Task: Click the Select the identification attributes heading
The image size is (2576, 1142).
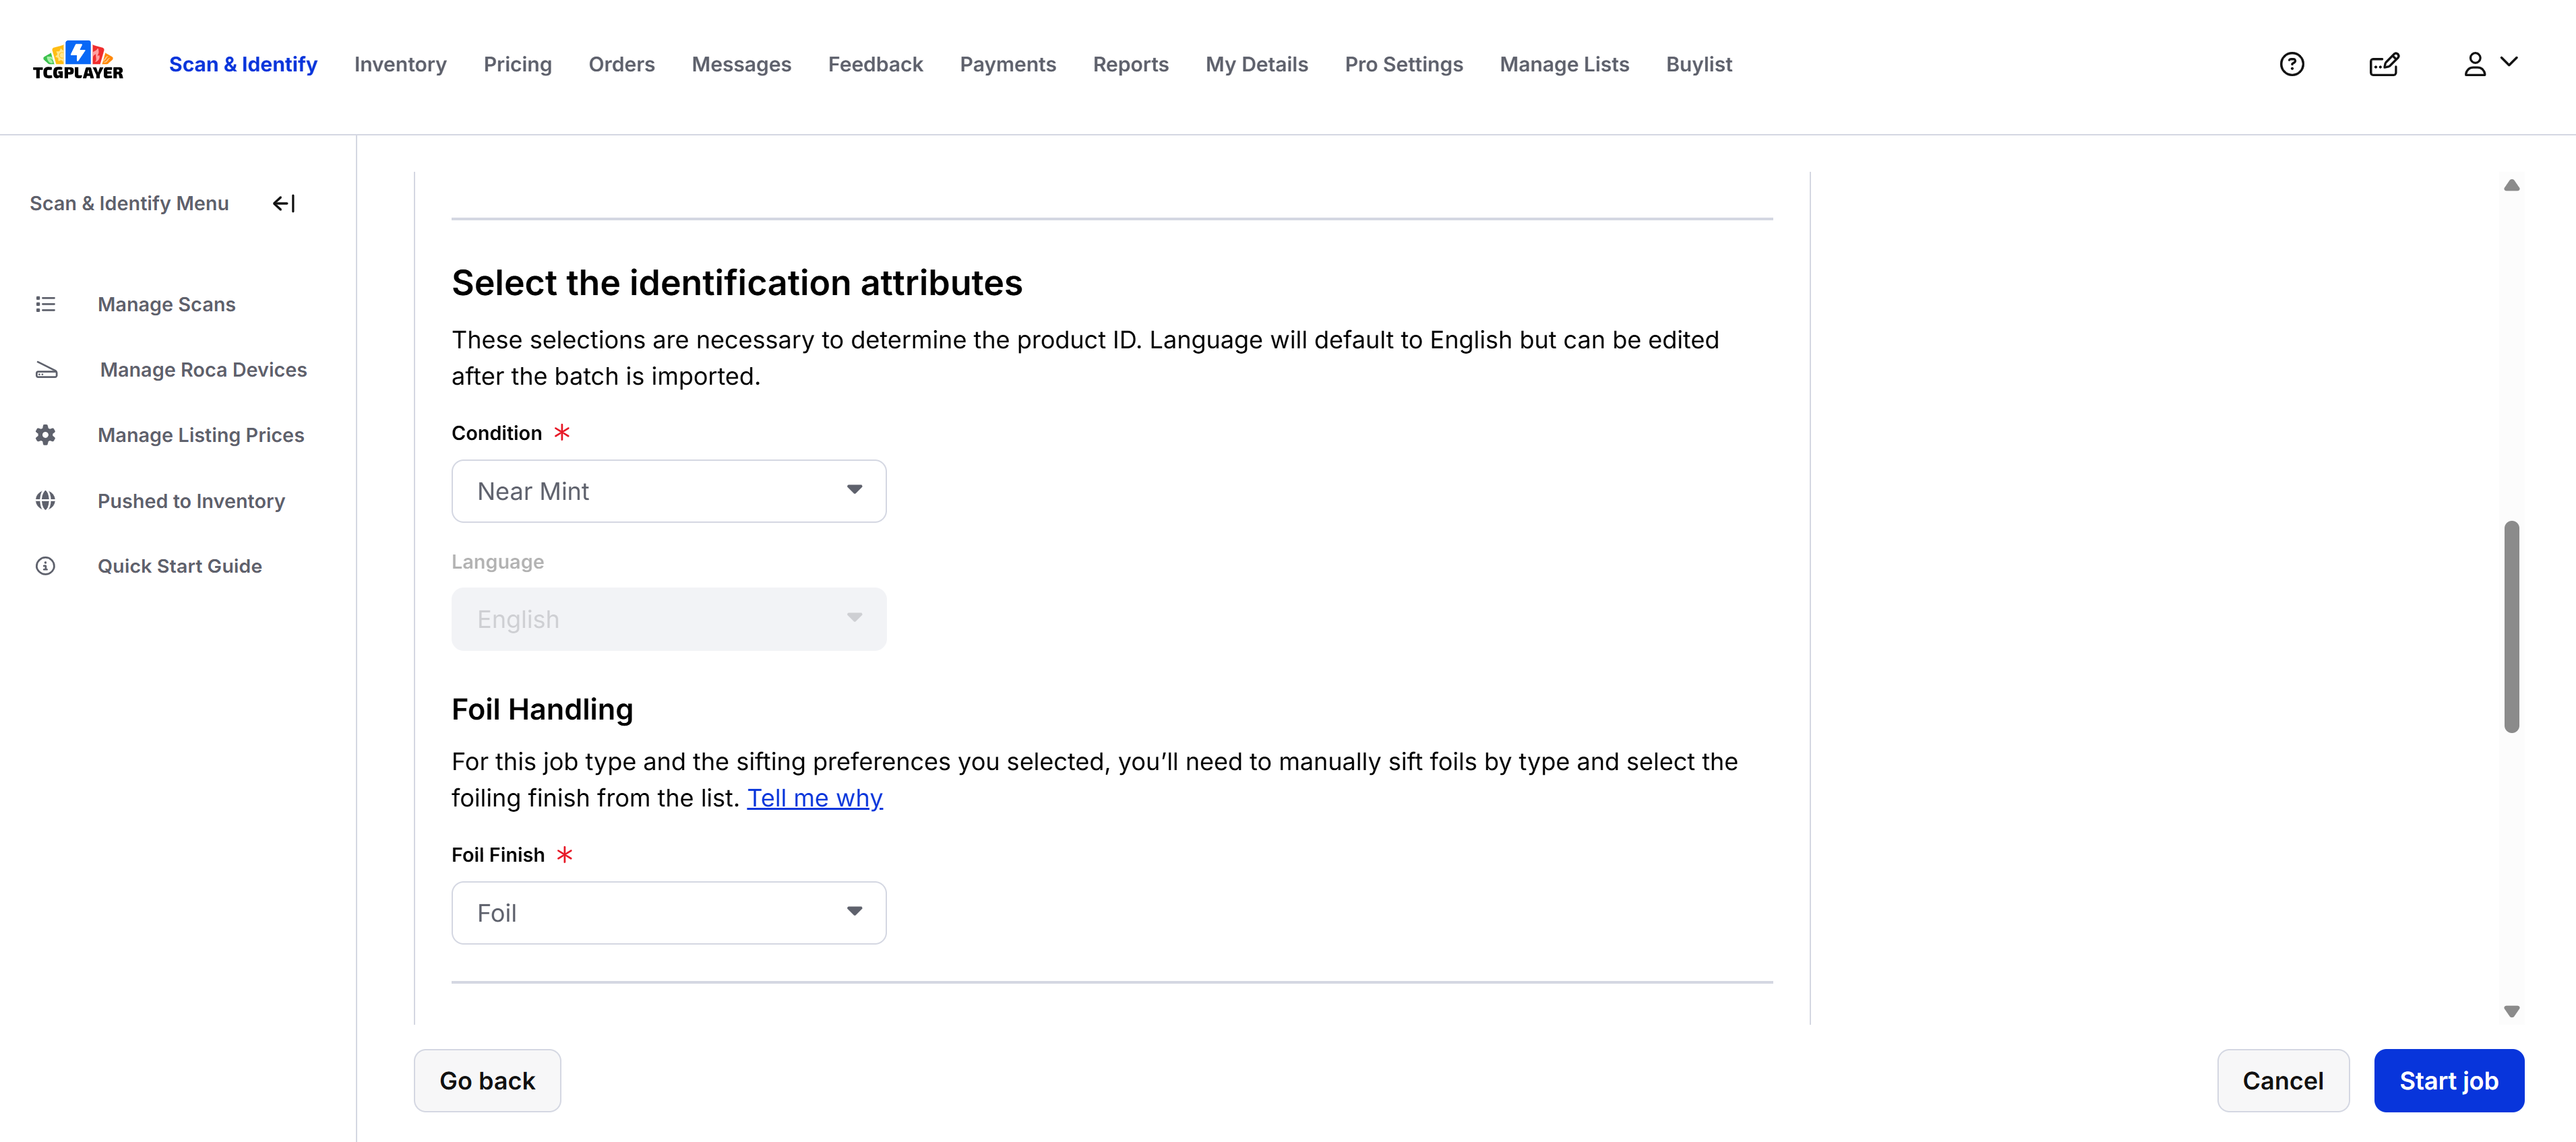Action: coord(736,283)
